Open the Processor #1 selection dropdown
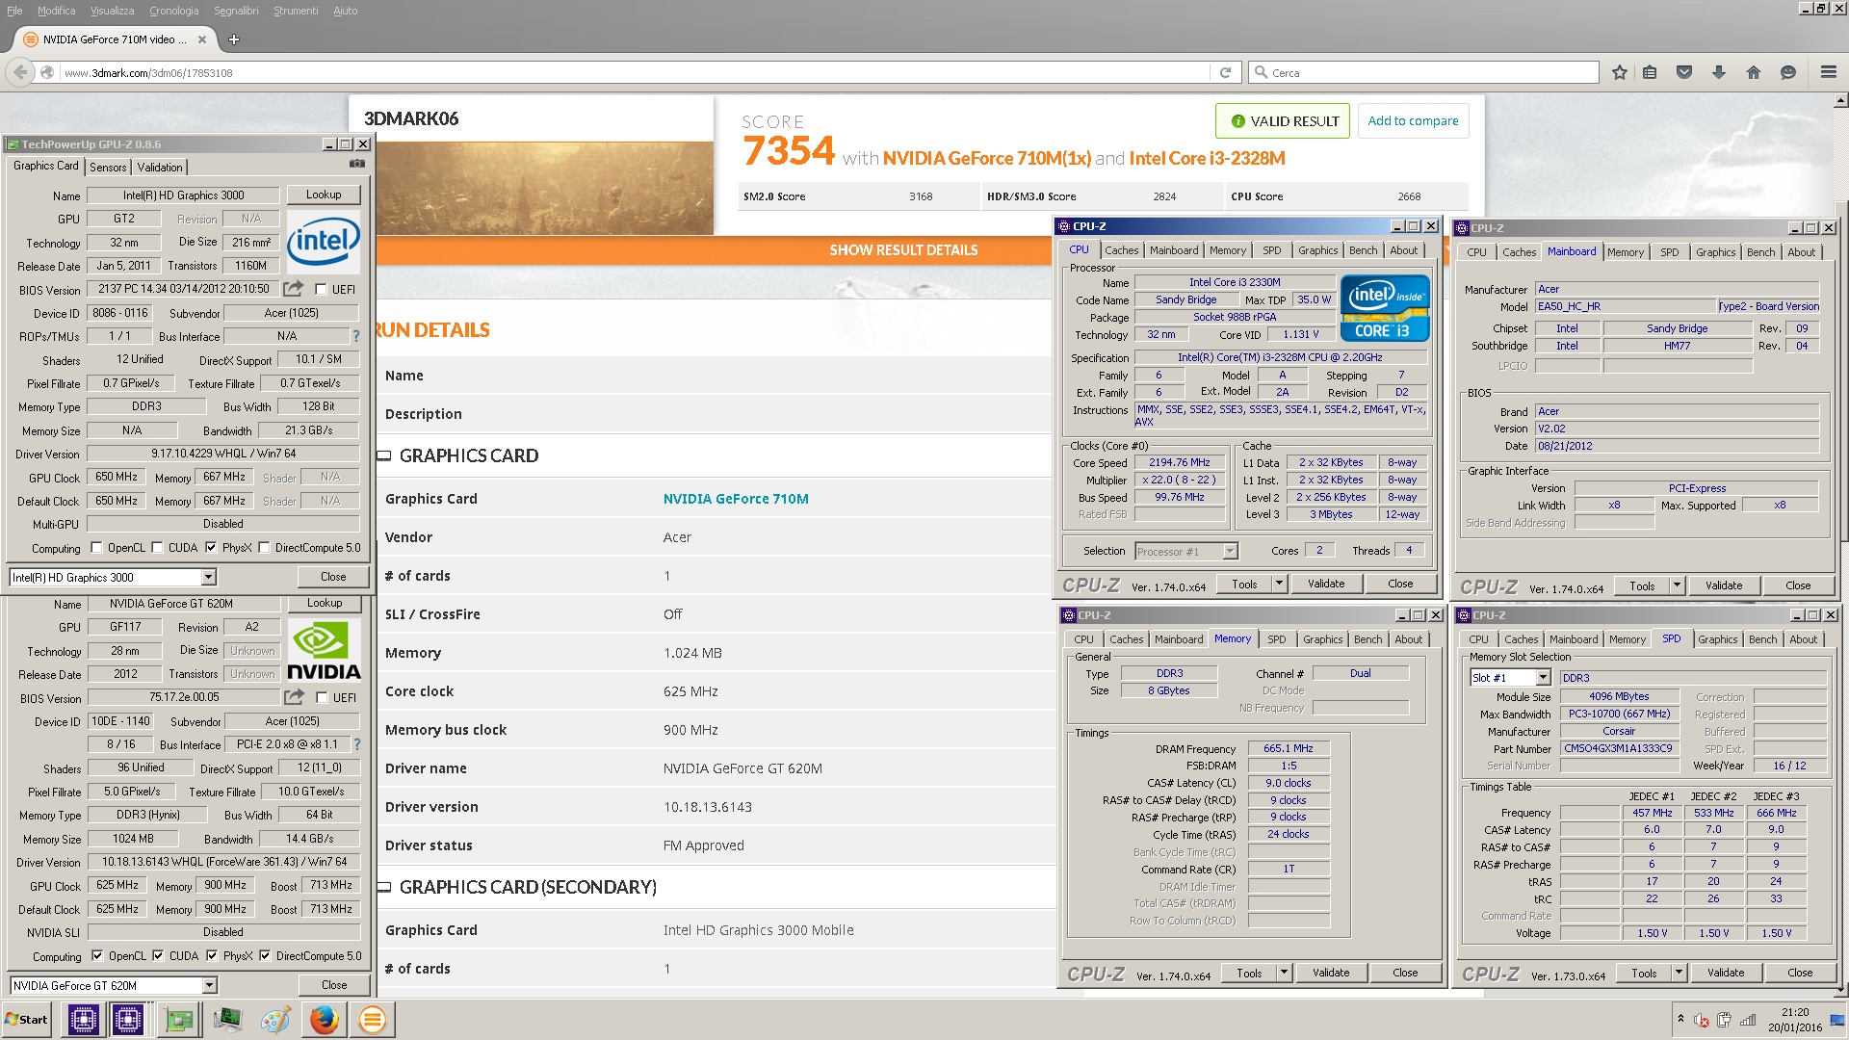This screenshot has width=1849, height=1040. pos(1230,551)
